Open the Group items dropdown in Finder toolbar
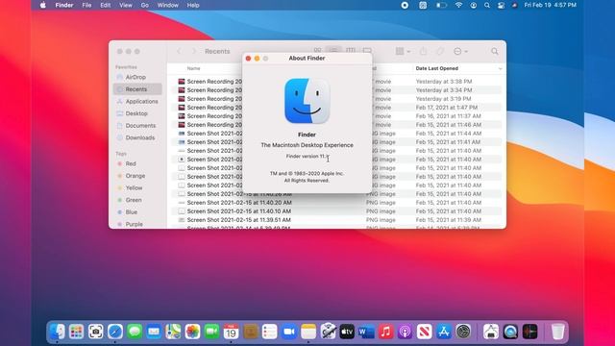Image resolution: width=615 pixels, height=346 pixels. [x=403, y=51]
